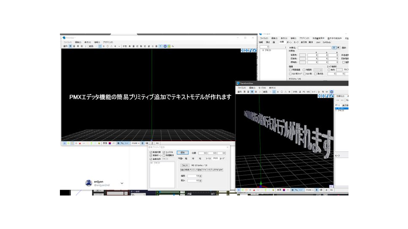Click the first camera move icon in PmxView viewport corner
408x229 pixels.
[243, 50]
